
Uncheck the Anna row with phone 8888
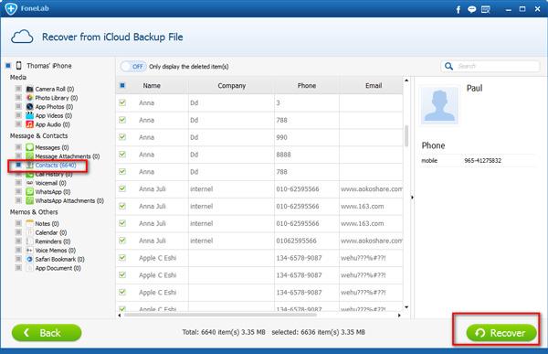click(x=122, y=154)
